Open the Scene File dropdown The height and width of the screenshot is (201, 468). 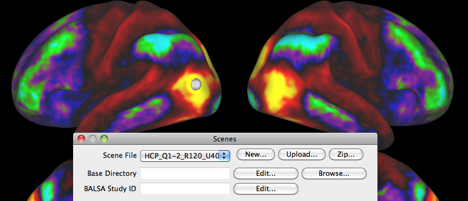click(x=185, y=155)
